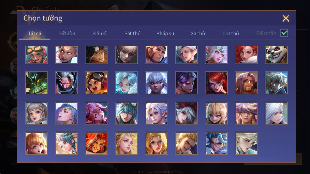Viewport: 310px width, 174px height.
Task: Pick the fiery orange-maned beast hero
Action: click(96, 143)
